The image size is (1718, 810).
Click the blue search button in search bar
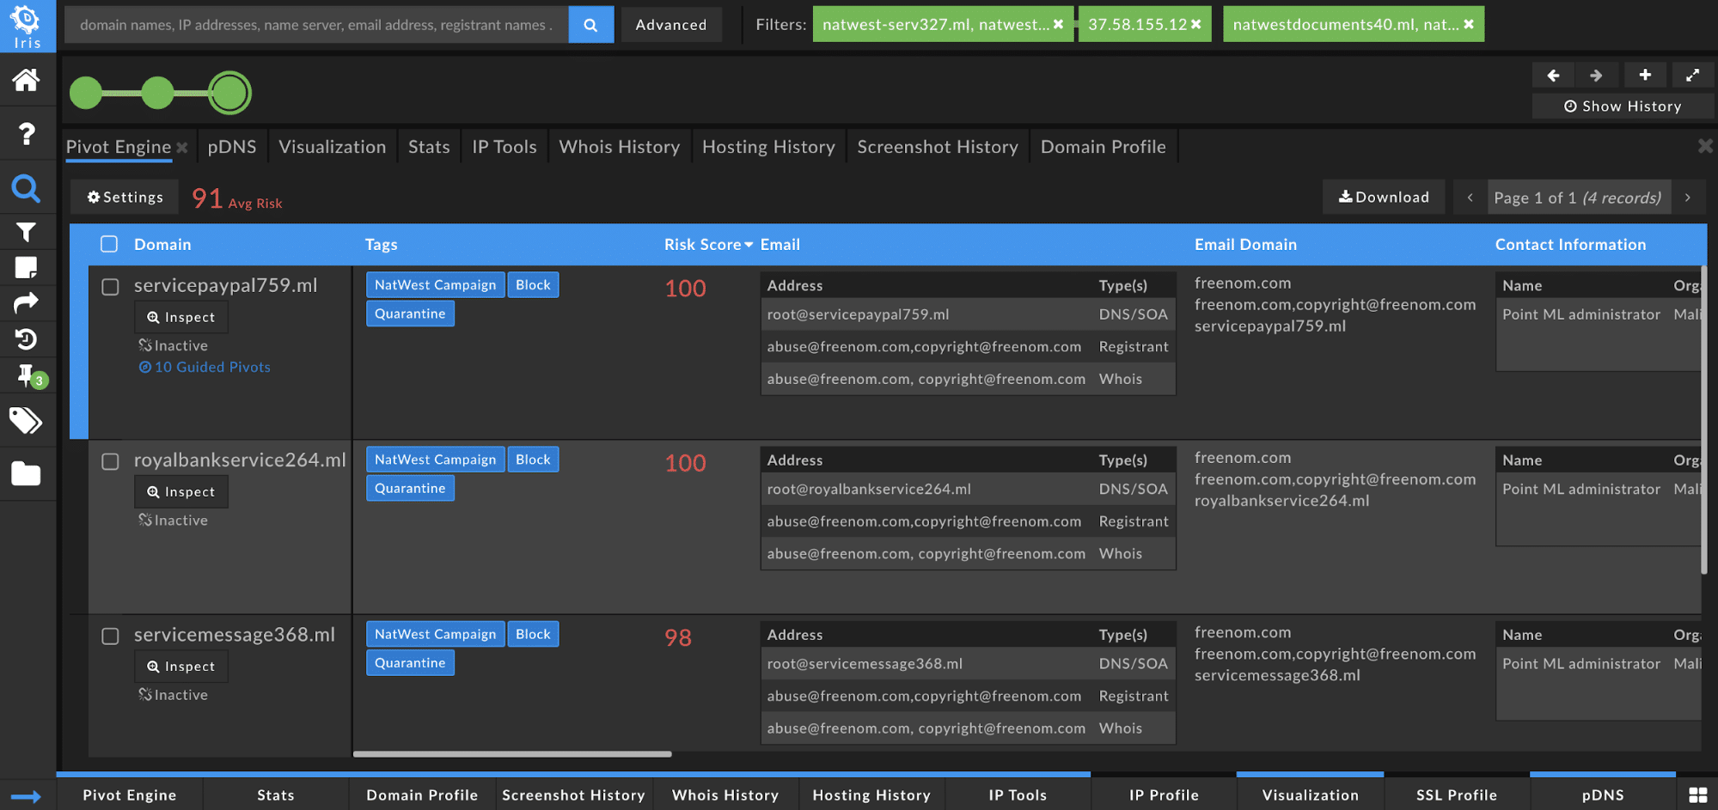tap(591, 25)
